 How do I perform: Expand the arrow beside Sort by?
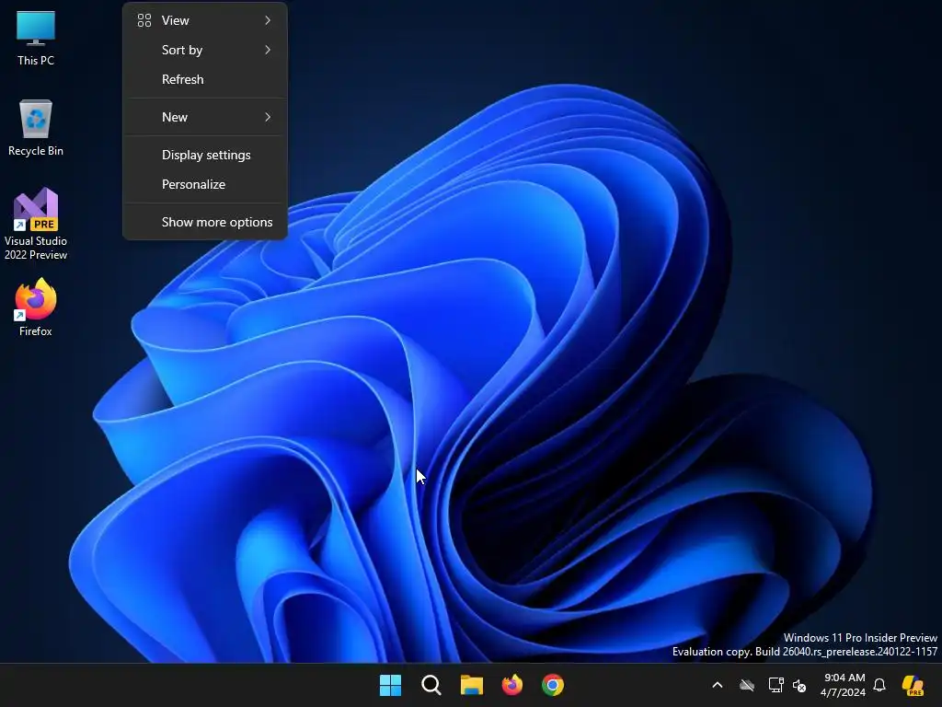(x=268, y=50)
